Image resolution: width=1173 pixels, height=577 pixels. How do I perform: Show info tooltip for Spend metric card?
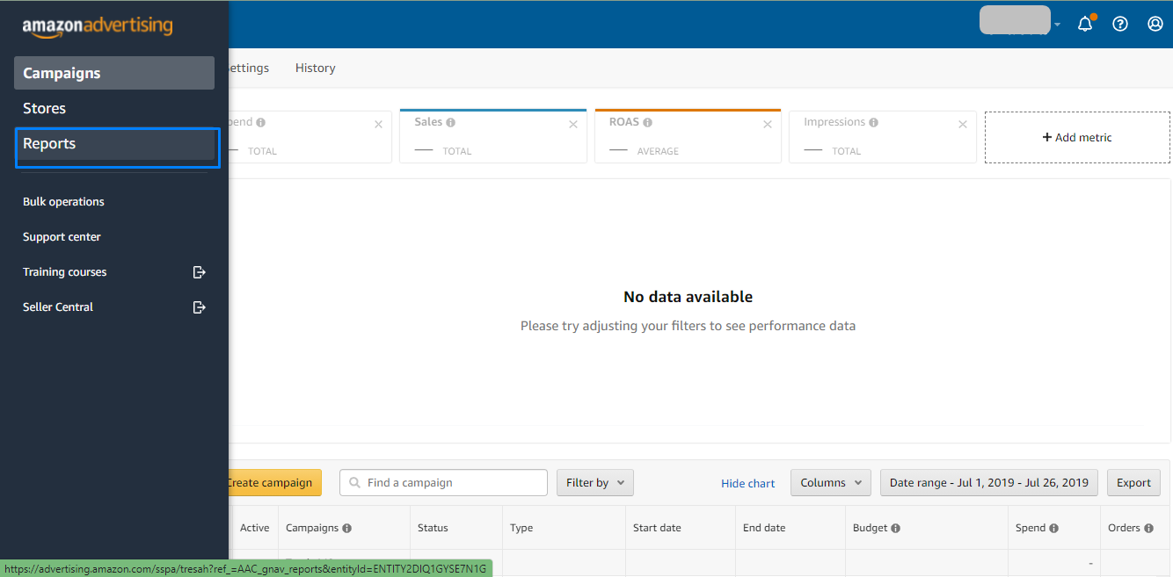click(260, 123)
